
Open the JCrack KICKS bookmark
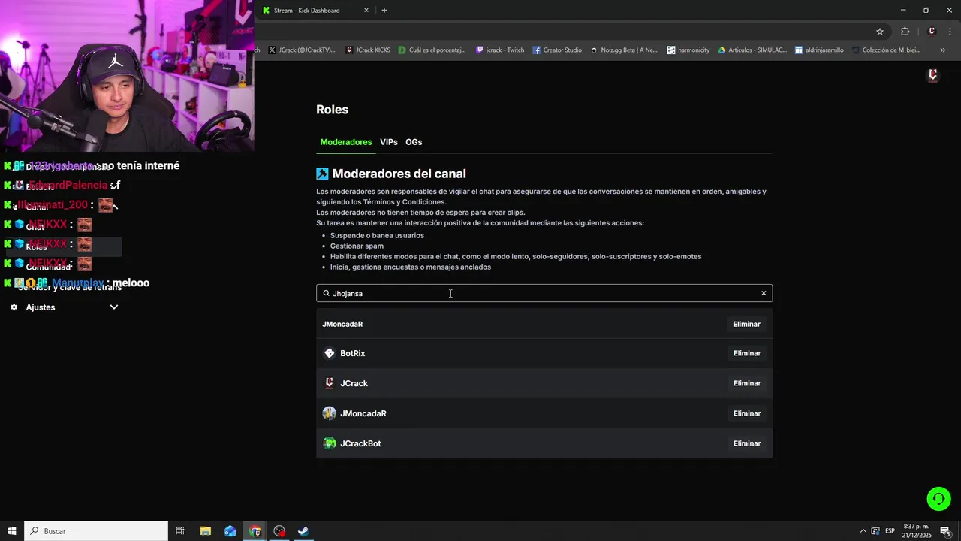coord(368,50)
